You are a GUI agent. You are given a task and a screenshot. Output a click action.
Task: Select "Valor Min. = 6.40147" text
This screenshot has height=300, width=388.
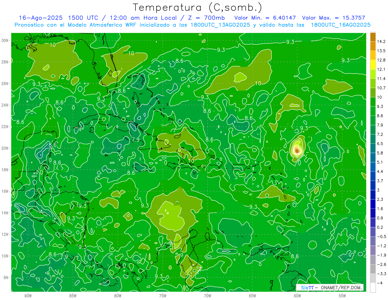pyautogui.click(x=265, y=18)
